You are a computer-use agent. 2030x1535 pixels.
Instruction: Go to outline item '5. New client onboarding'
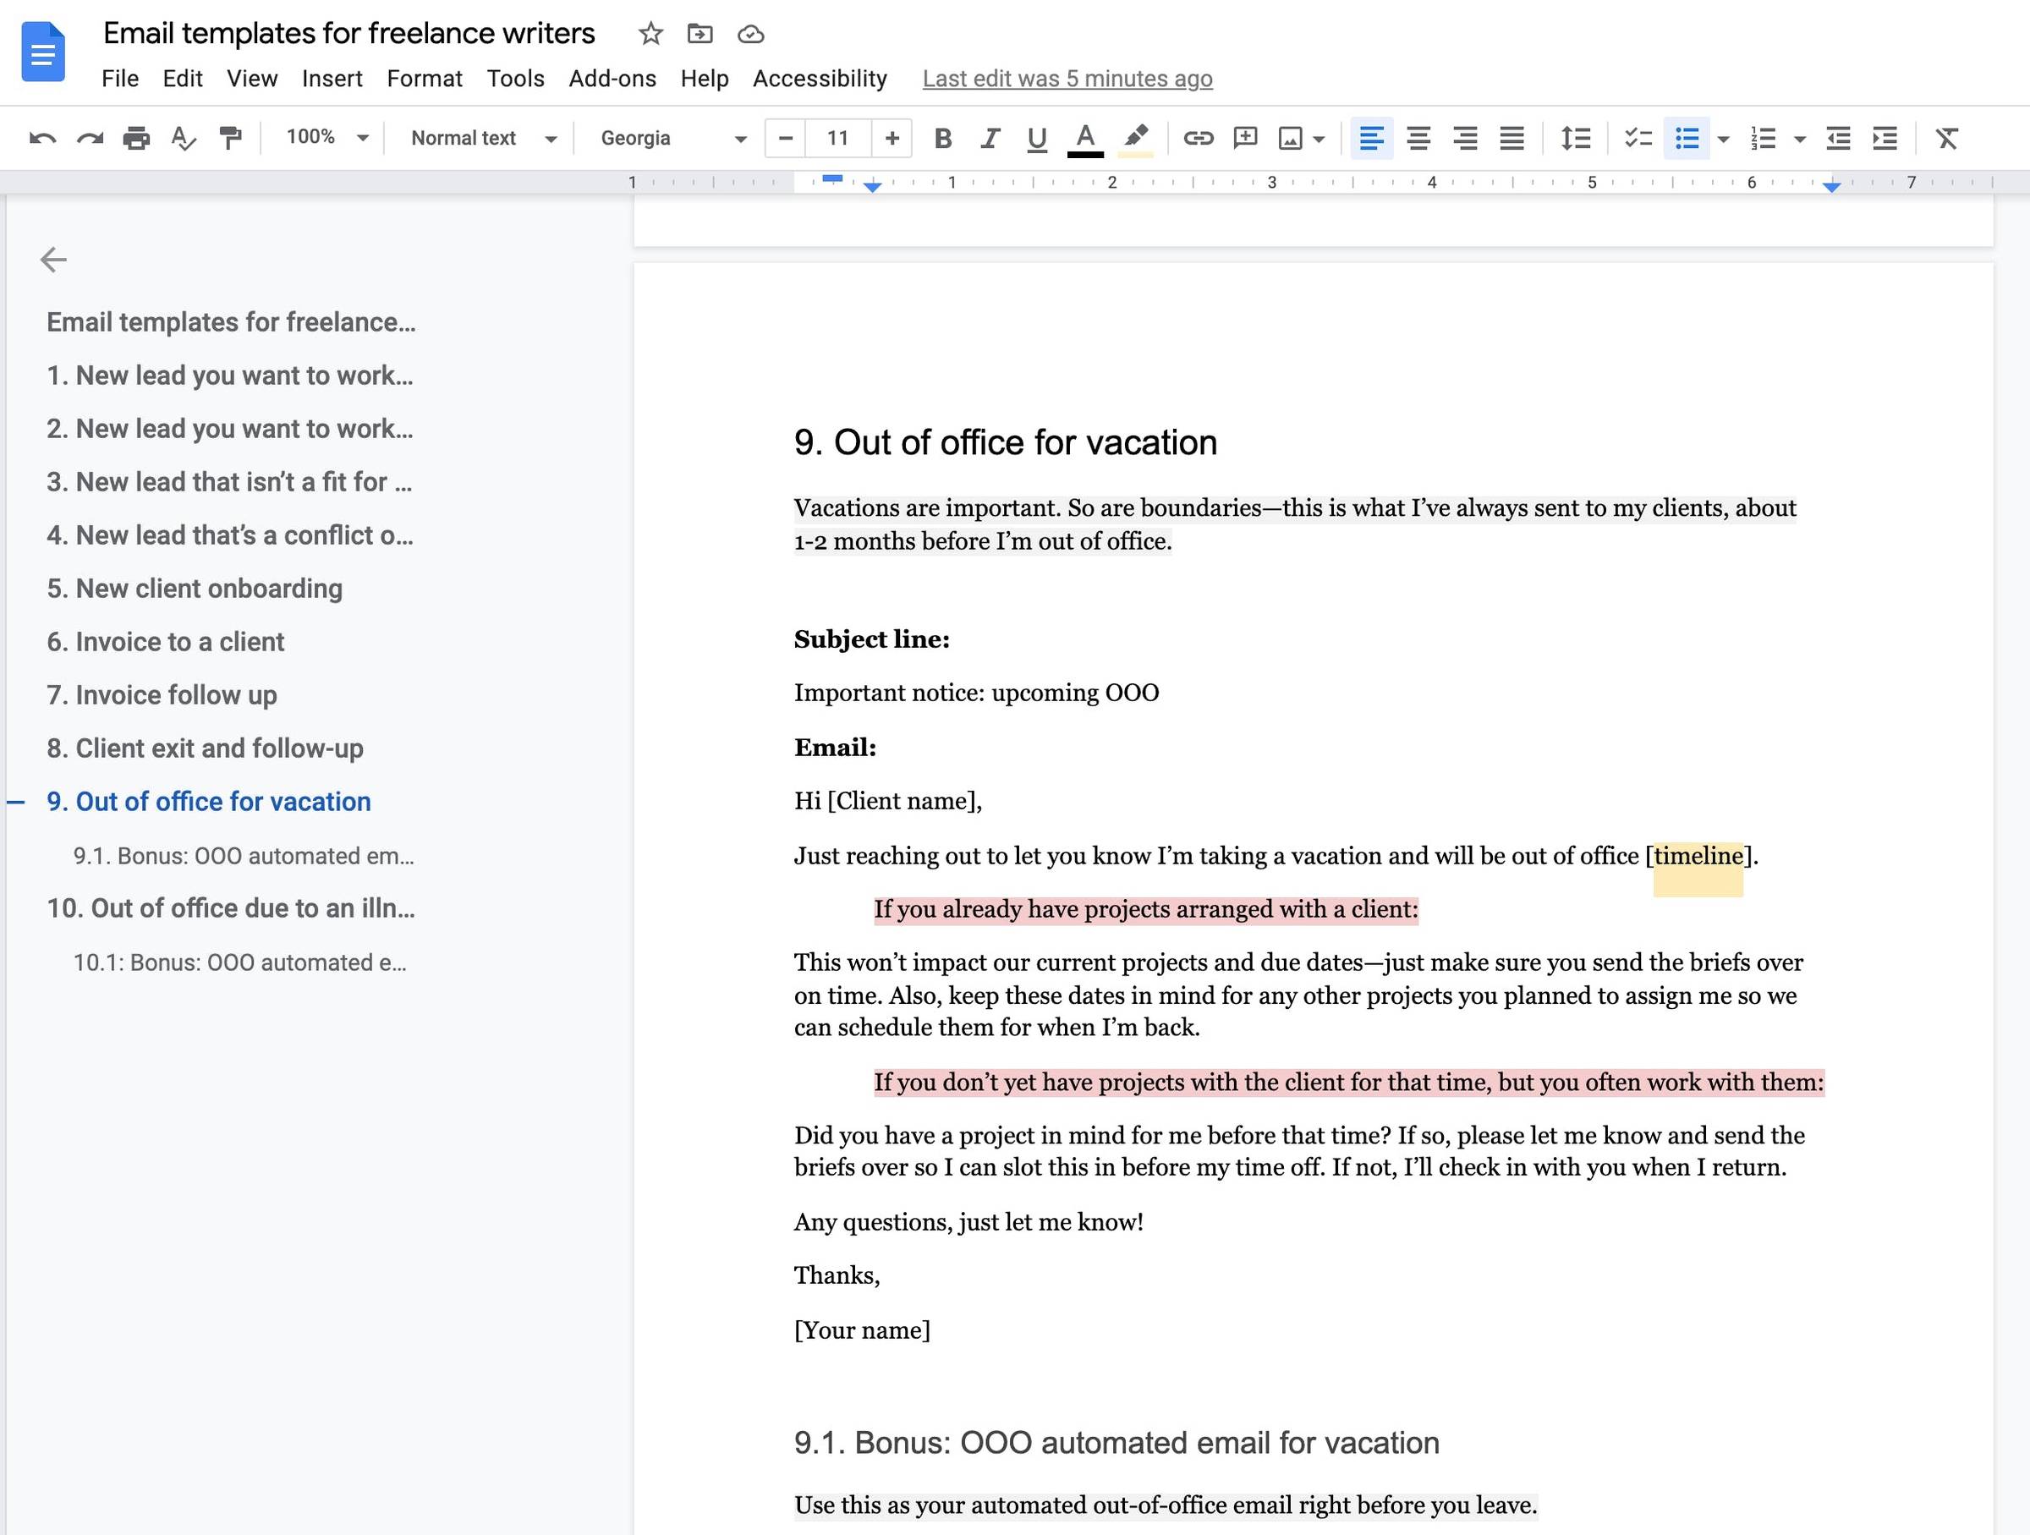pos(195,588)
